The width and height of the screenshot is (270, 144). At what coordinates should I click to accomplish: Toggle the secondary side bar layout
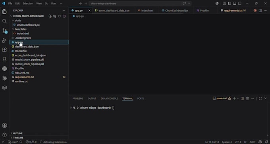pos(240,4)
